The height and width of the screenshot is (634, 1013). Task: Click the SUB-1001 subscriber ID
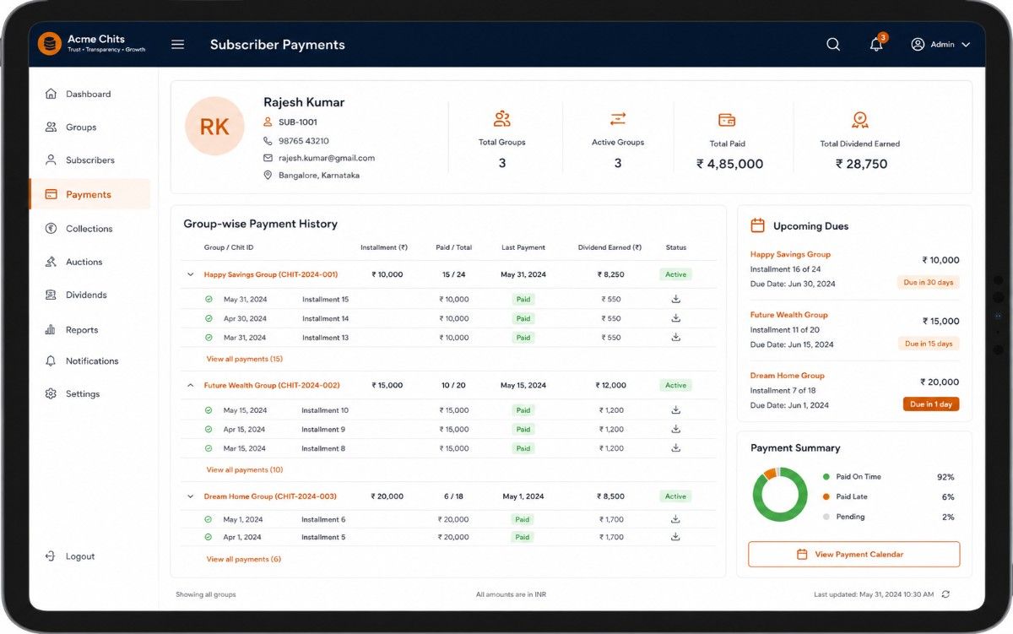coord(298,122)
